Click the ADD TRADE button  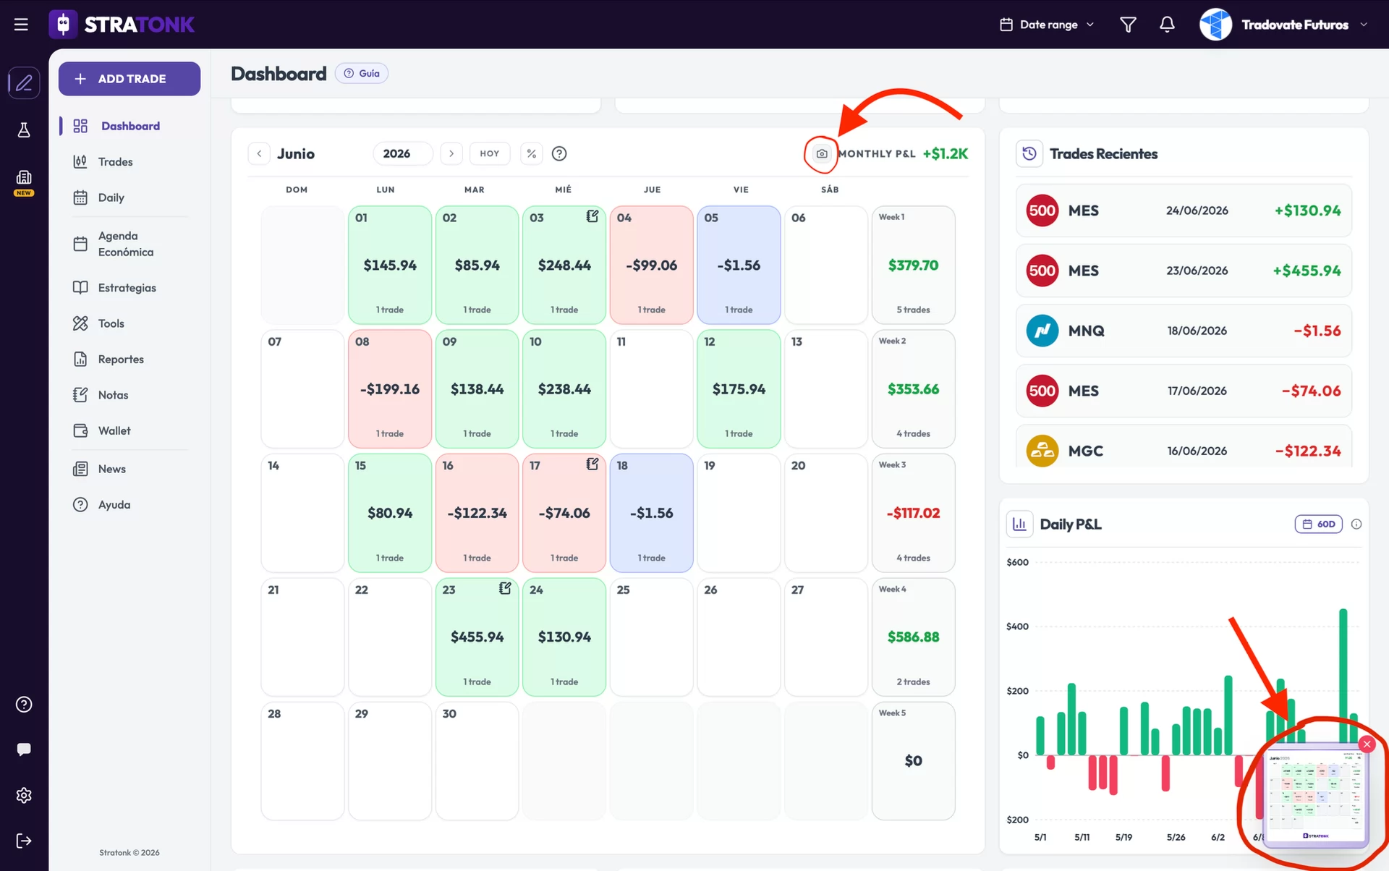129,78
